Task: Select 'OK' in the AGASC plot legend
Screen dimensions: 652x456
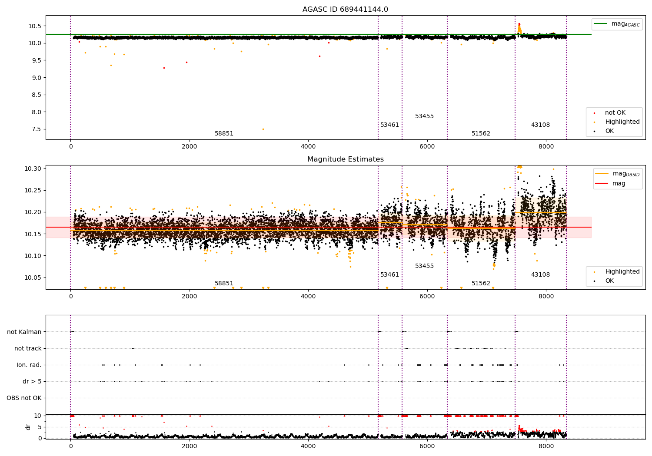Action: tap(609, 131)
